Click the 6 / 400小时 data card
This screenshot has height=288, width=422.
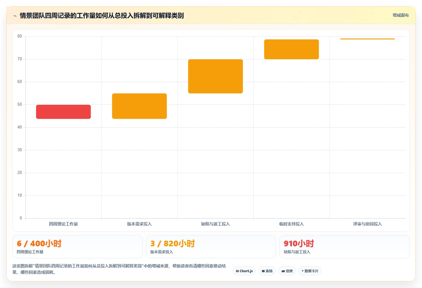tap(77, 247)
